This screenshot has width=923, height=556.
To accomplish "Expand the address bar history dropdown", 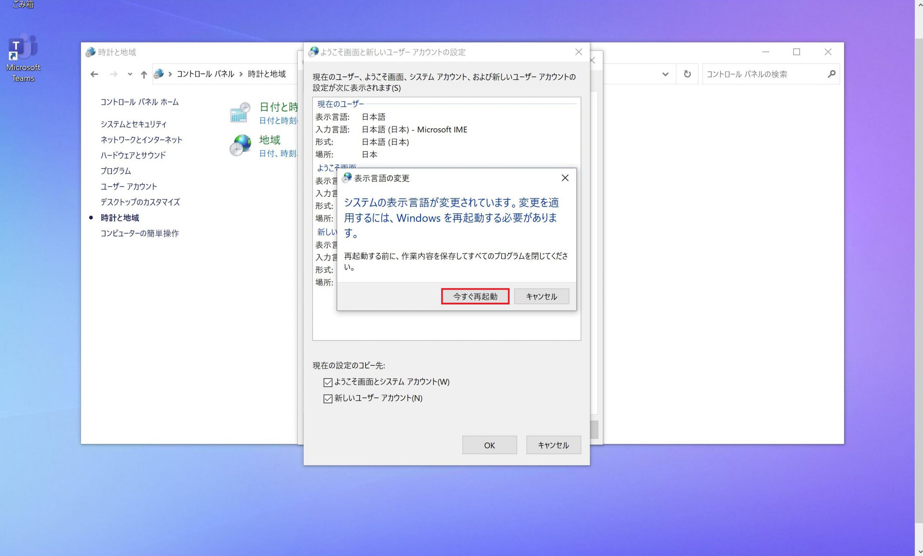I will pos(665,74).
